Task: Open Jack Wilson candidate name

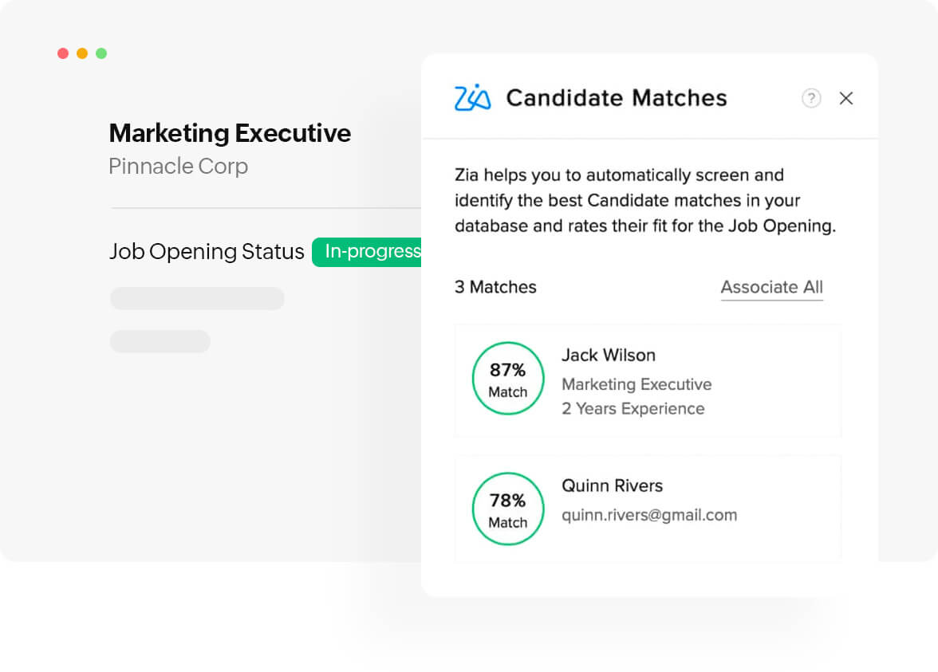Action: tap(608, 355)
